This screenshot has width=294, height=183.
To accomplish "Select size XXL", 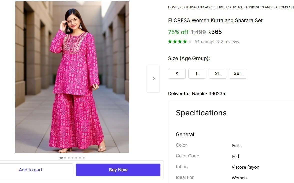I will tap(238, 74).
